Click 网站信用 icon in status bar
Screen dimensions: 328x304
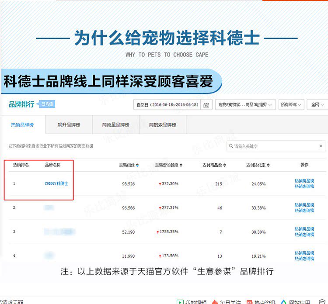tap(284, 302)
